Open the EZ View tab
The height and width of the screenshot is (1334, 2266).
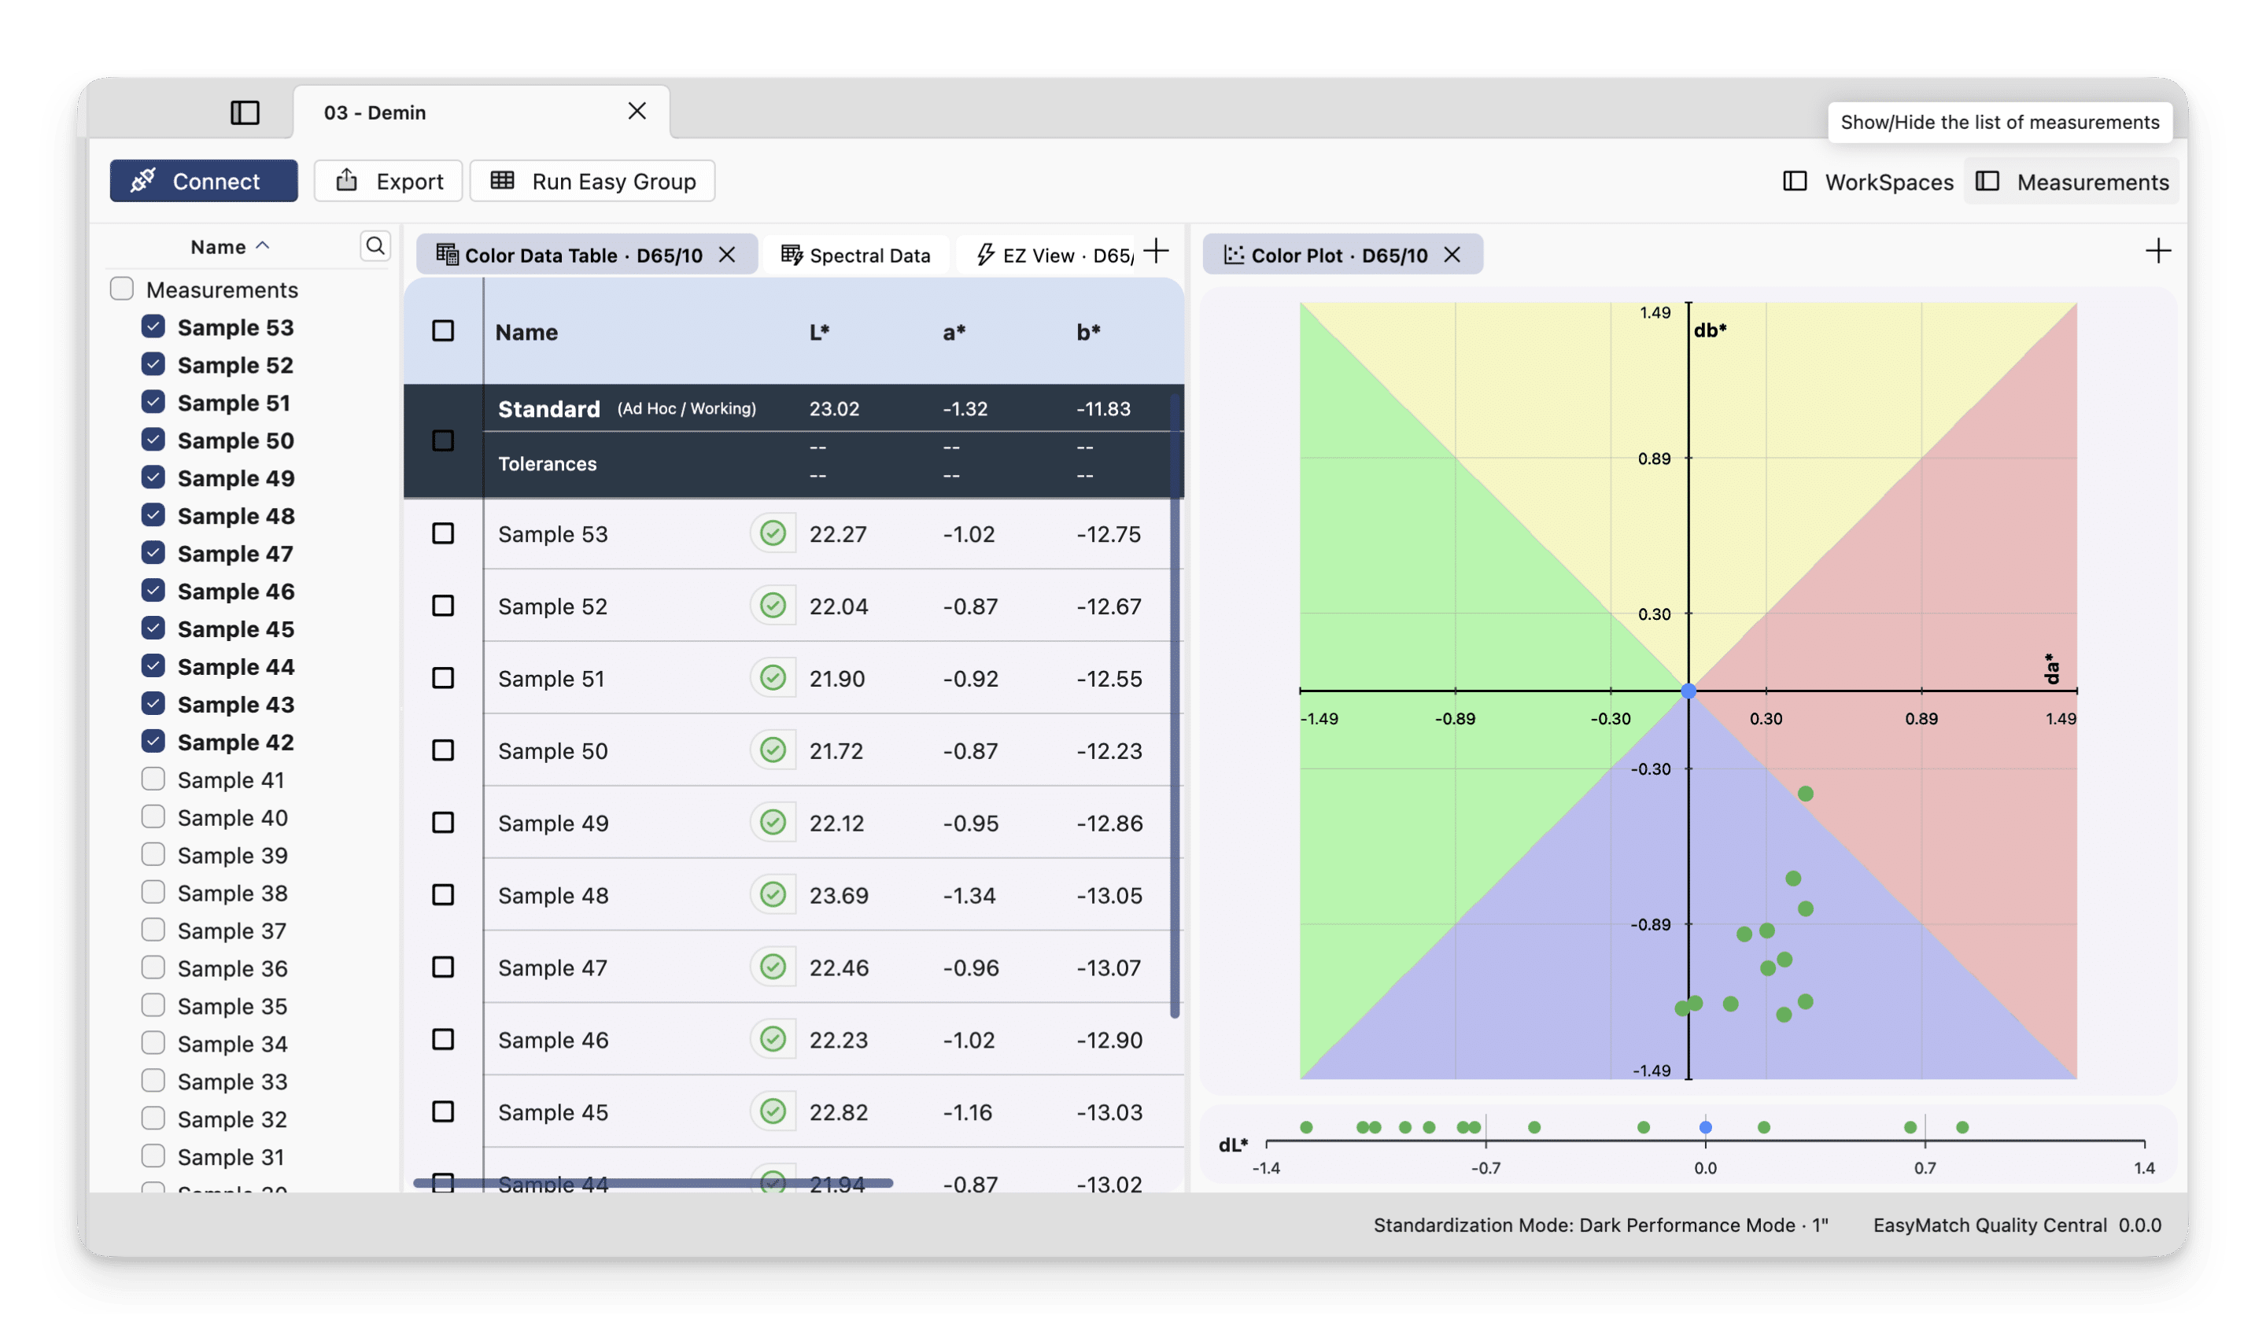click(x=1054, y=256)
